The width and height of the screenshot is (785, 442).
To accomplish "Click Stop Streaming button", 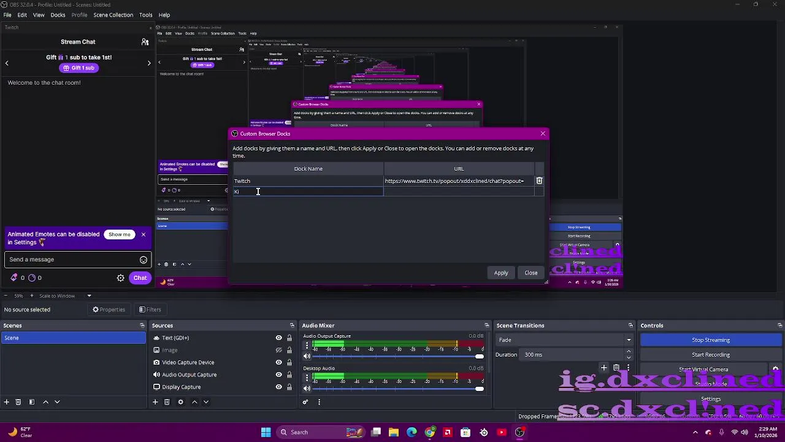I will pos(711,339).
